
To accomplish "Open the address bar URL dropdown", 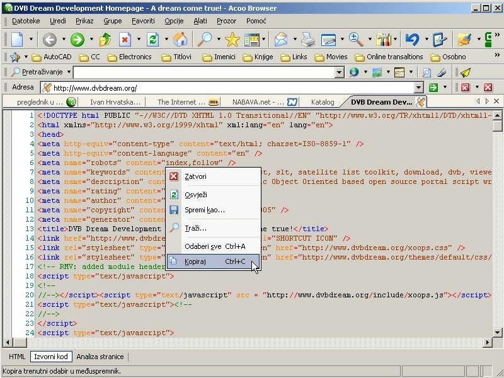I will point(418,88).
